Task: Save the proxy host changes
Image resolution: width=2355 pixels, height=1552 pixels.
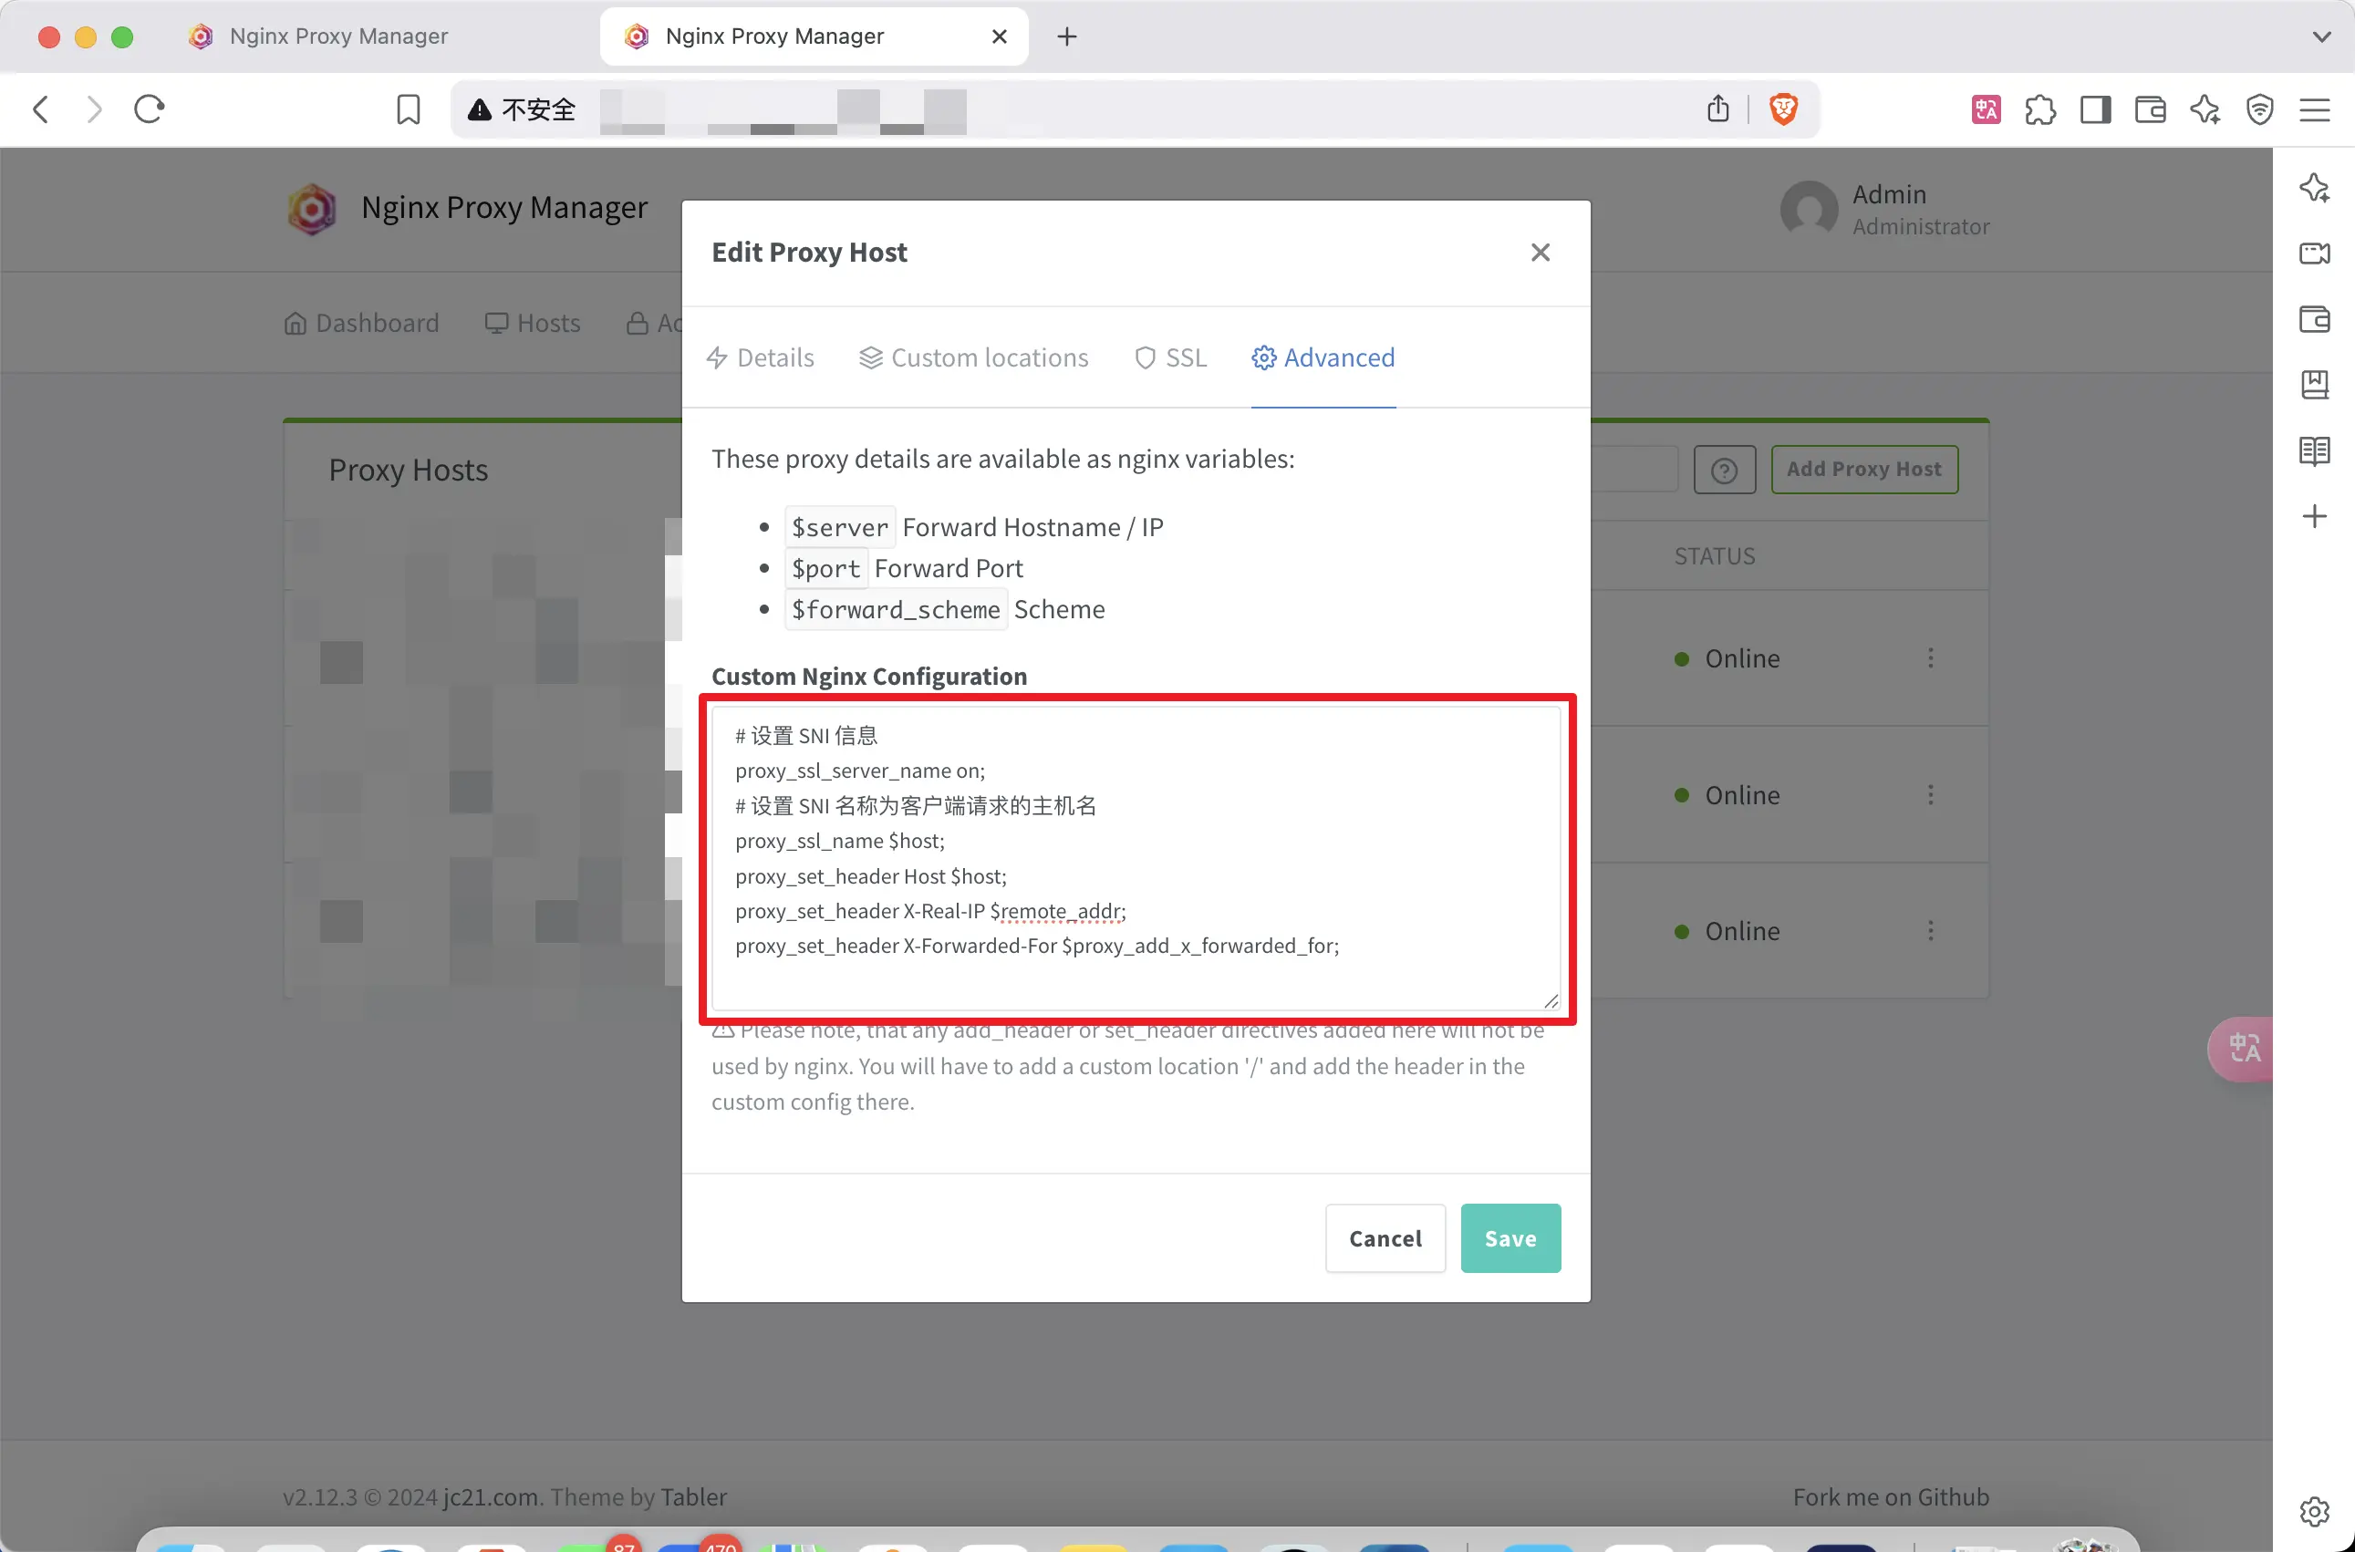Action: coord(1510,1238)
